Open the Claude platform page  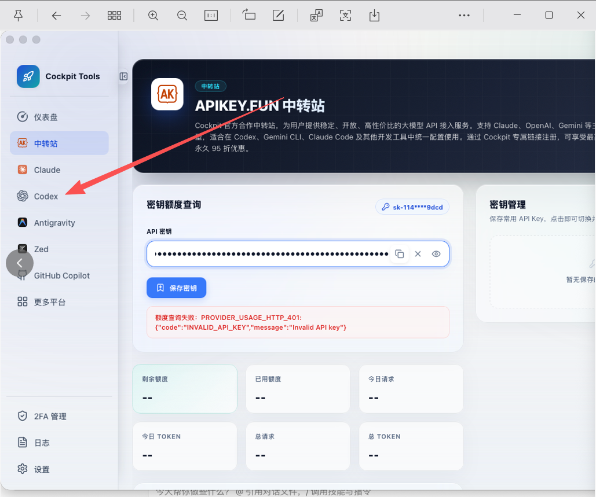59,170
